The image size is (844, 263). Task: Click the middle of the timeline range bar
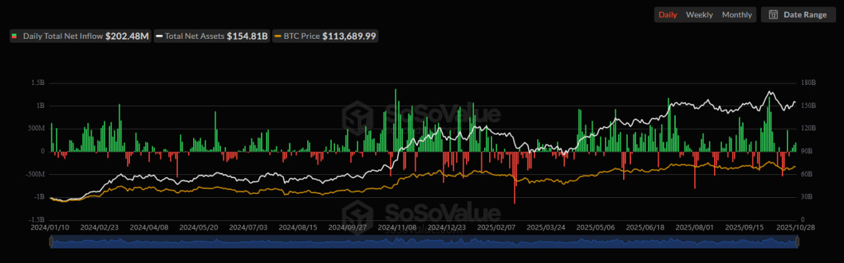(x=424, y=242)
